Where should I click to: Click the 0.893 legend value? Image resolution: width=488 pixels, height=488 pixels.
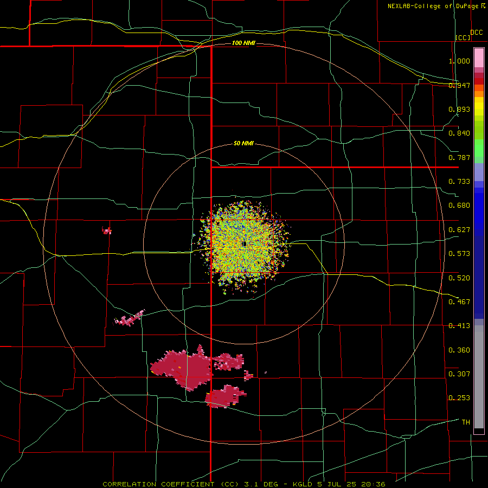(x=459, y=109)
